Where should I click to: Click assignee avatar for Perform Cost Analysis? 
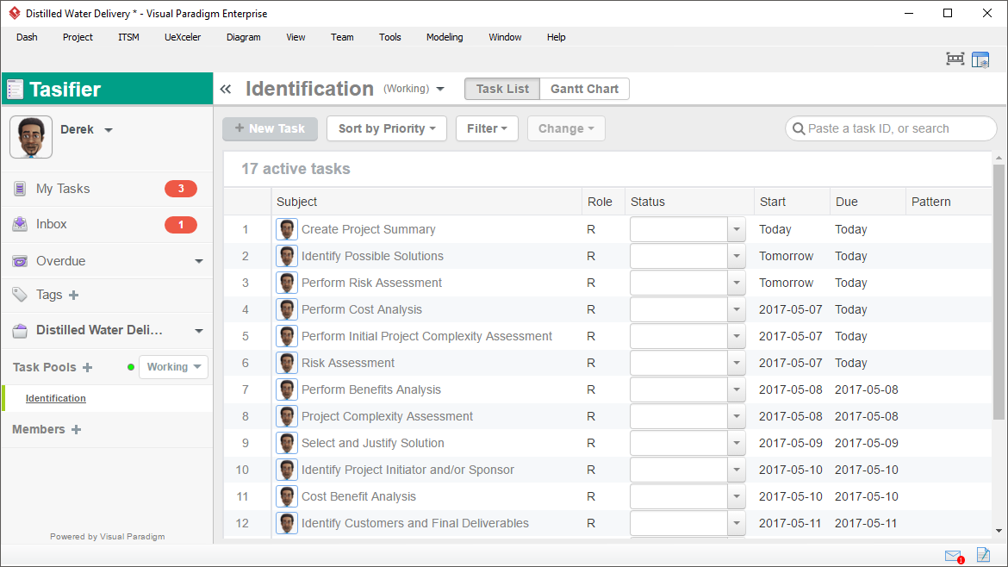click(287, 309)
